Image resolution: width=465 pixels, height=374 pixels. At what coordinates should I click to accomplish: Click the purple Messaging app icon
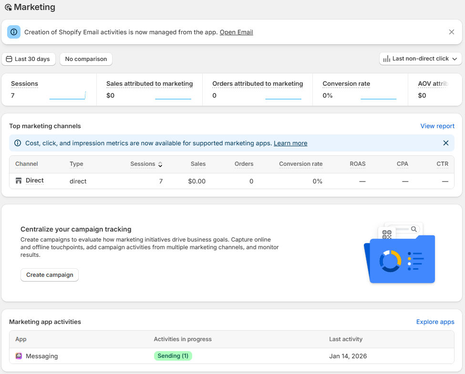tap(19, 356)
